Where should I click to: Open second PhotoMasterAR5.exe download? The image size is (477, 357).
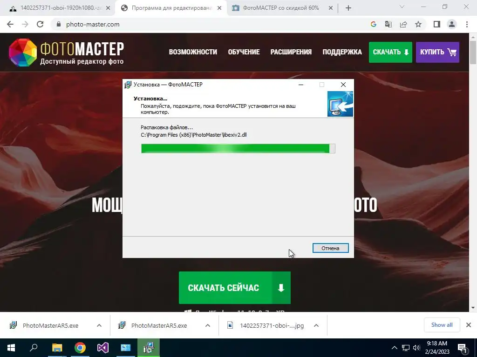coord(159,325)
